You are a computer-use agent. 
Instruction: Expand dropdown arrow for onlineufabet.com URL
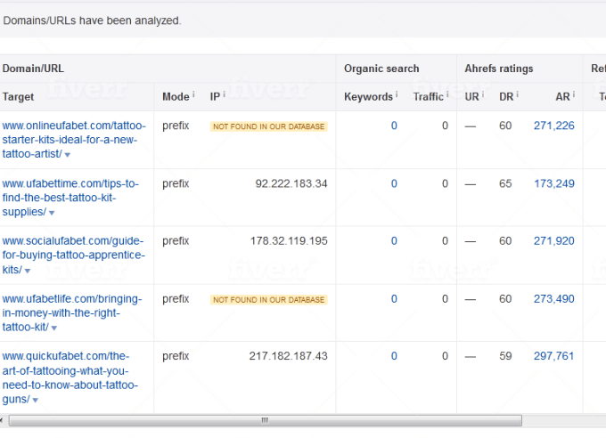[x=68, y=156]
